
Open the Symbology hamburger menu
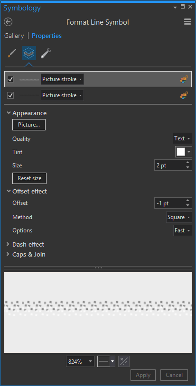tap(187, 22)
